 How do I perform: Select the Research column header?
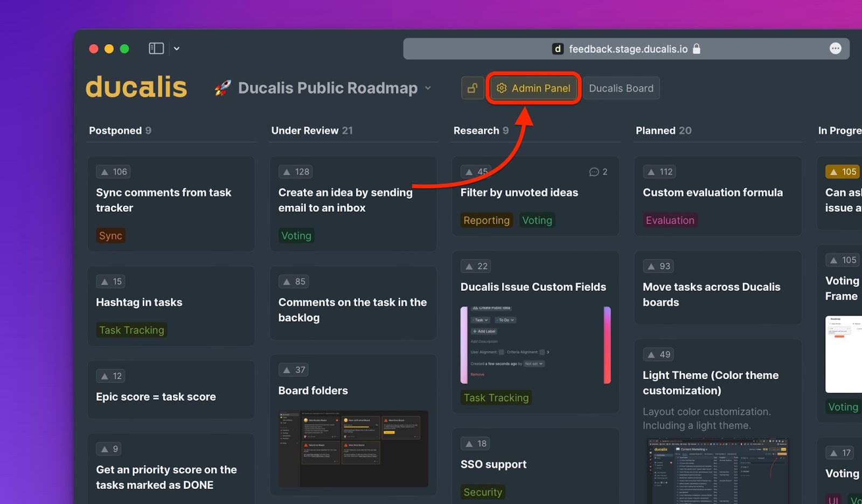click(x=481, y=130)
